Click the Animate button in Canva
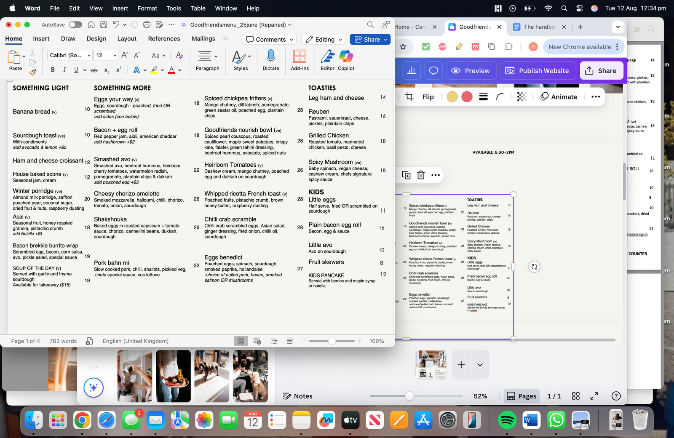Viewport: 674px width, 438px height. (559, 97)
